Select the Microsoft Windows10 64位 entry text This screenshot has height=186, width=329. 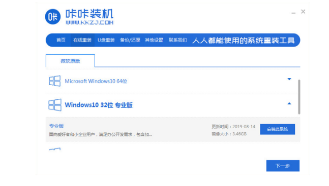(96, 81)
